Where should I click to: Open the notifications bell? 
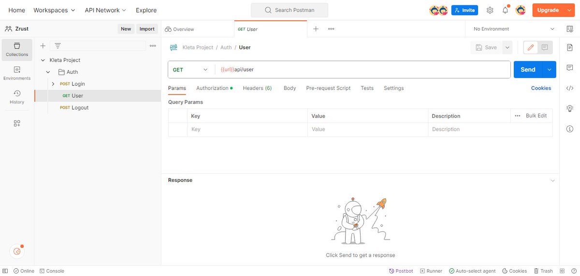coord(505,10)
